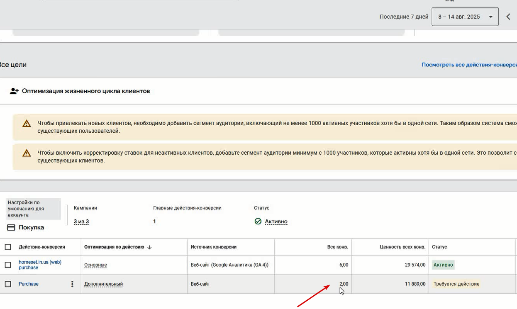Image resolution: width=517 pixels, height=309 pixels.
Task: Open the 8 – 14 авг. 2025 date dropdown
Action: click(x=465, y=17)
